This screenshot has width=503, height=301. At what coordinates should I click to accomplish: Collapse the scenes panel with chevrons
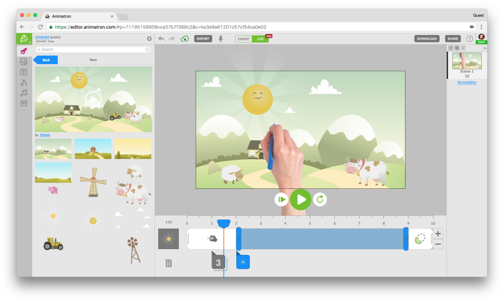[x=485, y=48]
